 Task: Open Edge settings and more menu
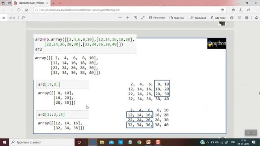[x=256, y=10]
